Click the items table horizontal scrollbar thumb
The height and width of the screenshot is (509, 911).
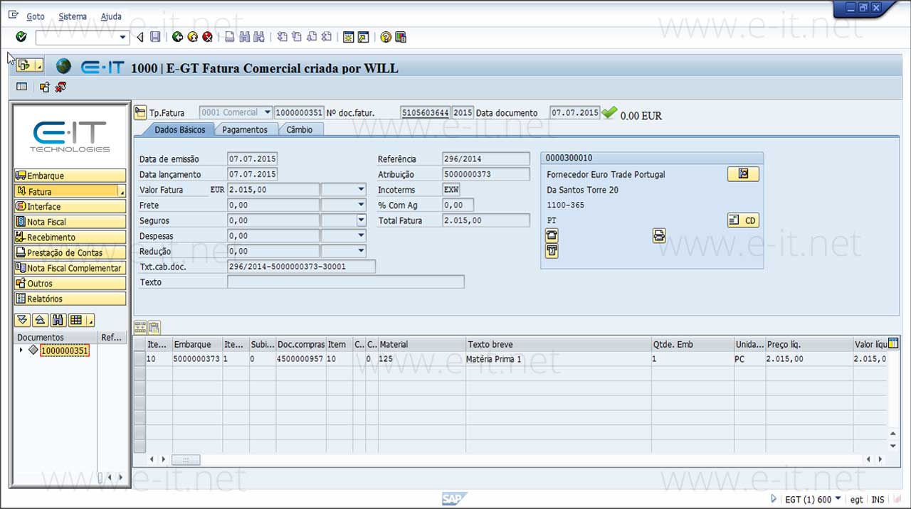(186, 460)
